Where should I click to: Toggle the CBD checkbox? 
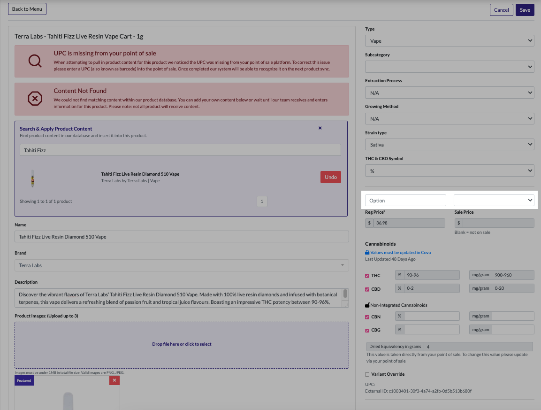point(367,289)
